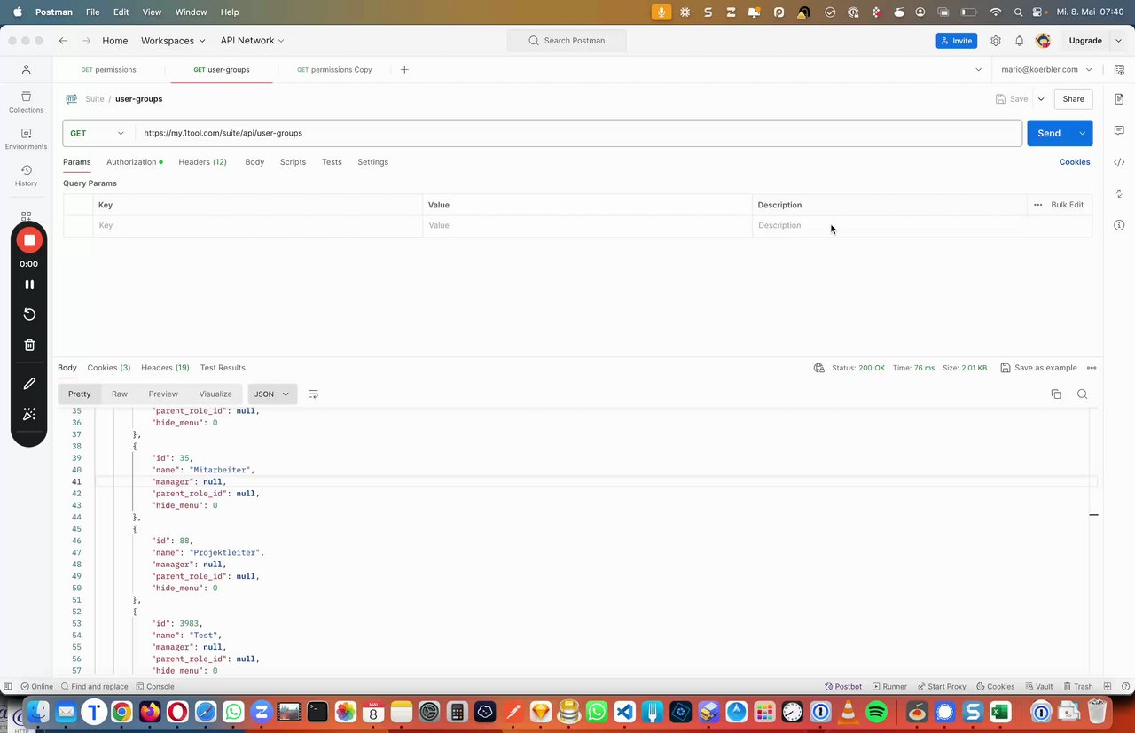This screenshot has height=733, width=1135.
Task: Open the request info icon in right sidebar
Action: [1119, 225]
